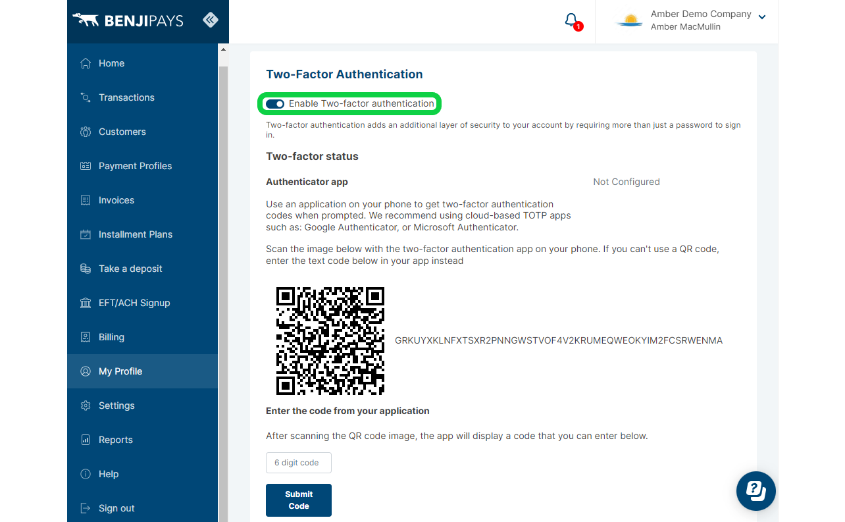Click the EFT/ACH Signup bank icon
The height and width of the screenshot is (522, 845).
85,303
